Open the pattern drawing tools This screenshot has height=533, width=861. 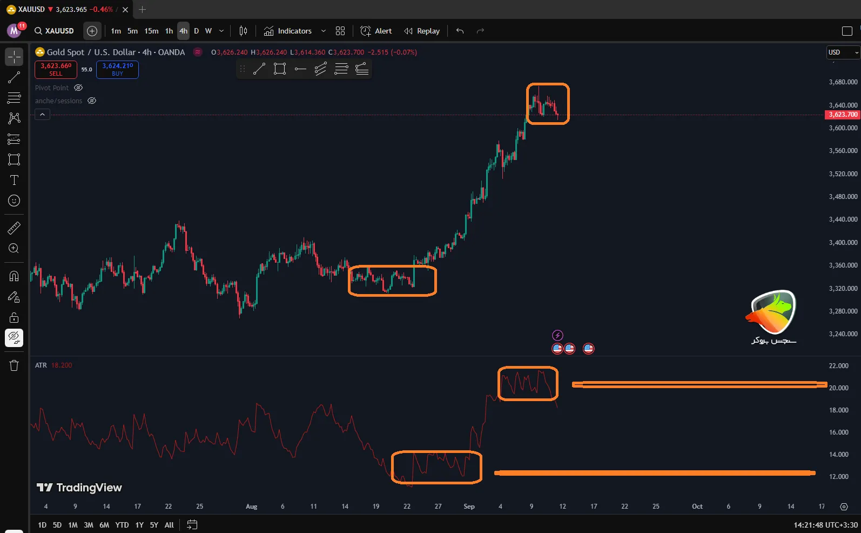click(14, 118)
